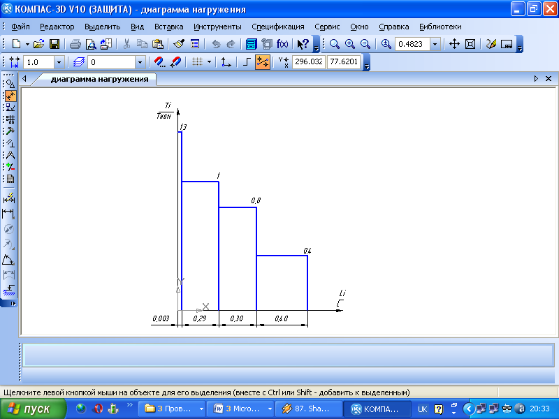Select the Angular dimension tool

point(8,260)
